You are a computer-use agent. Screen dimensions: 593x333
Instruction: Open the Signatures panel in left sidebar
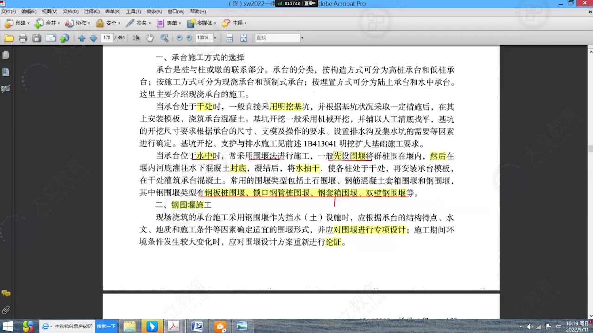pyautogui.click(x=6, y=88)
